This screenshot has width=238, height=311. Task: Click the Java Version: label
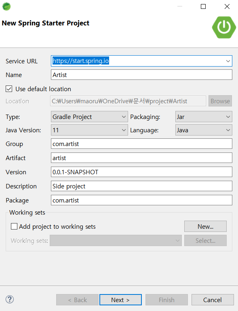[x=23, y=130]
